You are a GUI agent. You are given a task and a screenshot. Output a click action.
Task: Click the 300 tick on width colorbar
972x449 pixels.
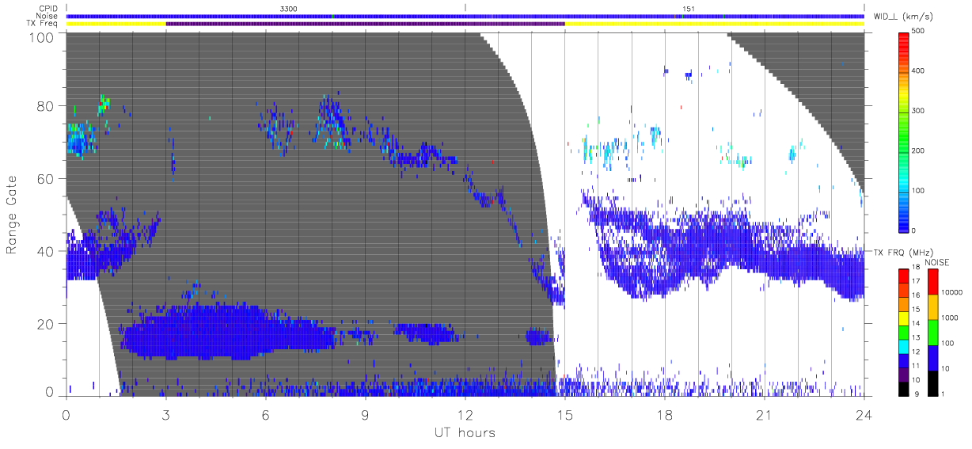pos(919,110)
